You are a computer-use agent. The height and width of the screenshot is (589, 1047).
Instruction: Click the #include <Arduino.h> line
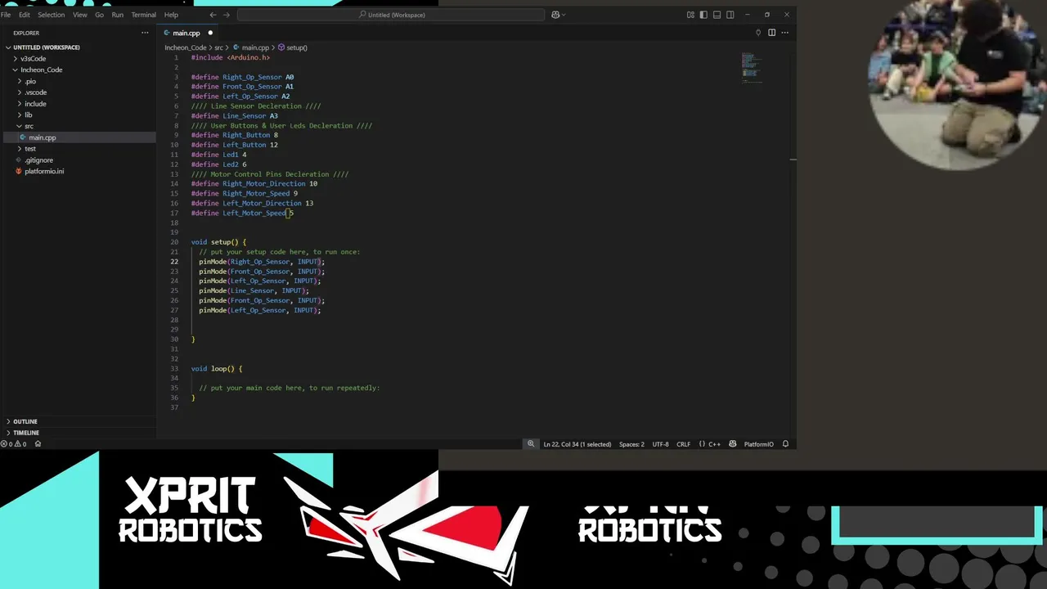231,57
